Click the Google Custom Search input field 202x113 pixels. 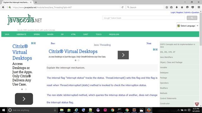[x=144, y=18]
